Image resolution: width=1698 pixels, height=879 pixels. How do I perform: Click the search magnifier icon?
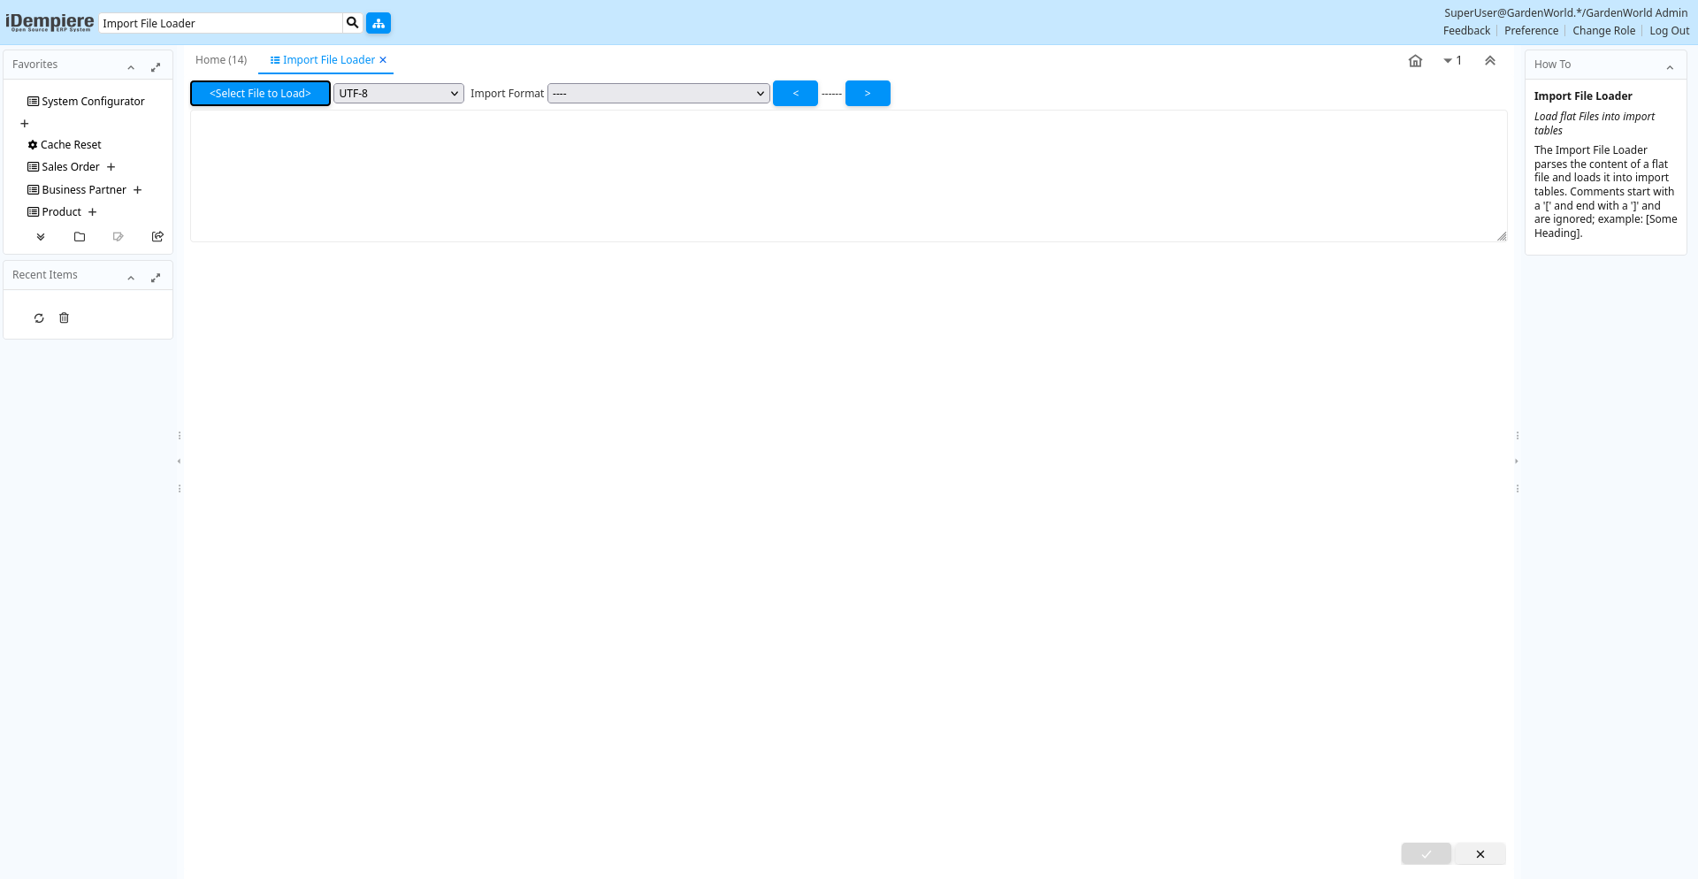[352, 23]
